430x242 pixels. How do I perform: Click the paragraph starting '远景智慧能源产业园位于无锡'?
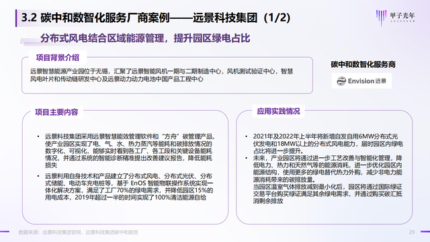click(161, 75)
